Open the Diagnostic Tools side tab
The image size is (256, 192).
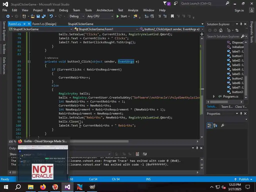(252, 32)
